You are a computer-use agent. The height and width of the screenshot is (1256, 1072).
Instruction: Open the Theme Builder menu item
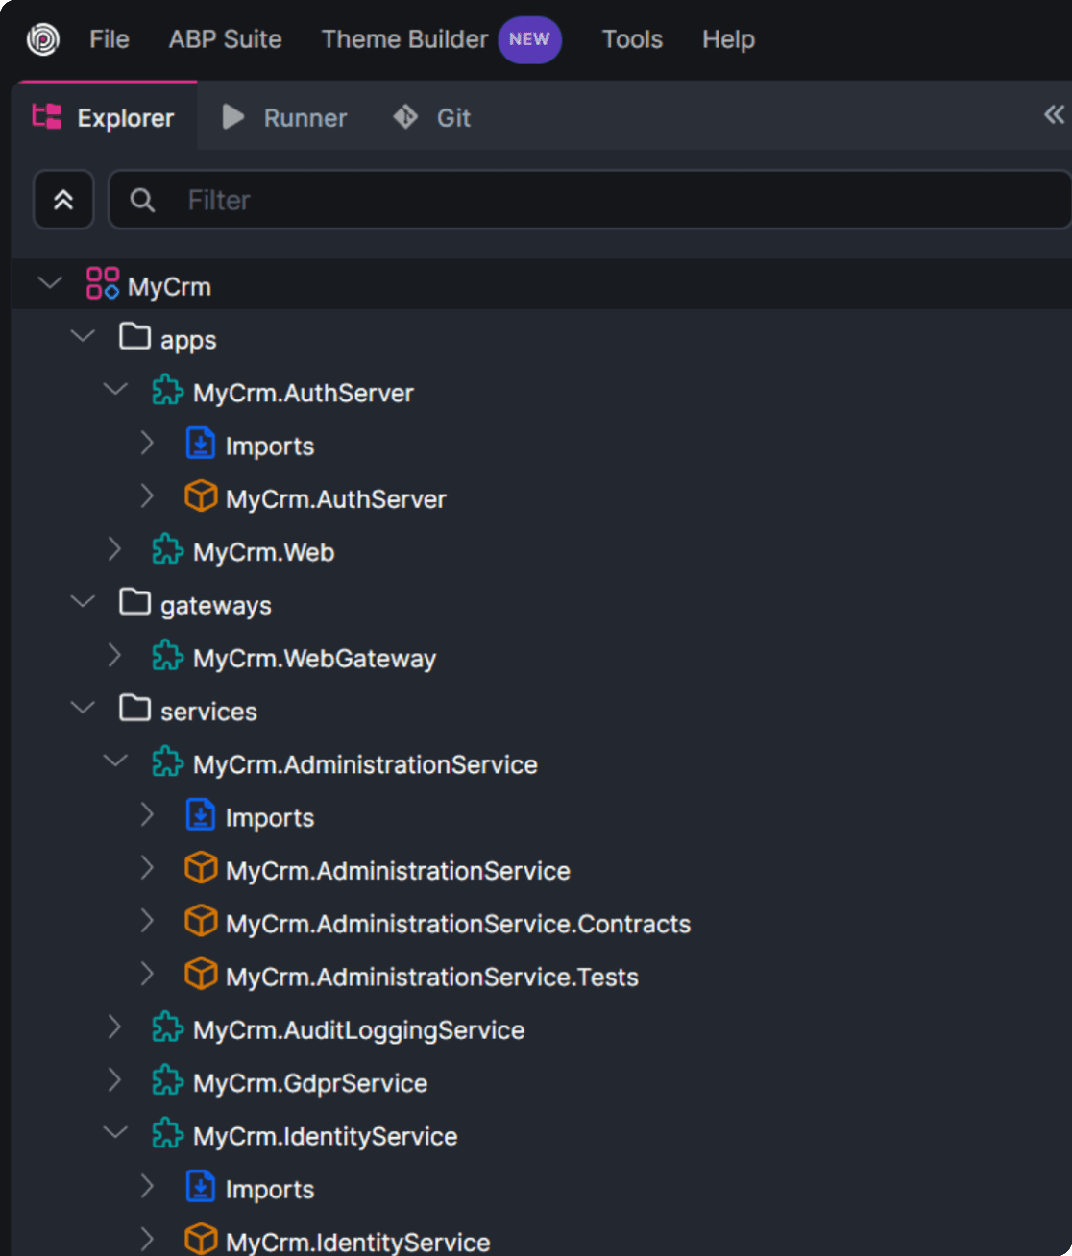tap(405, 39)
